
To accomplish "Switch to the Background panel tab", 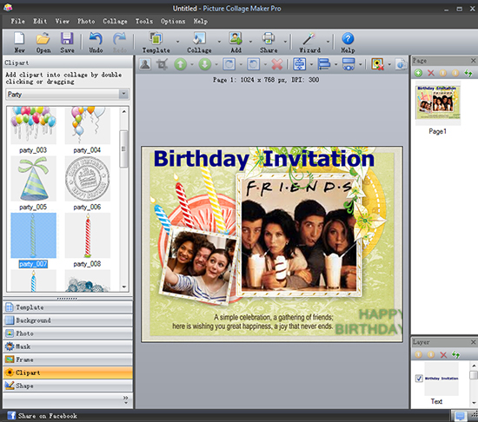I will [x=68, y=320].
